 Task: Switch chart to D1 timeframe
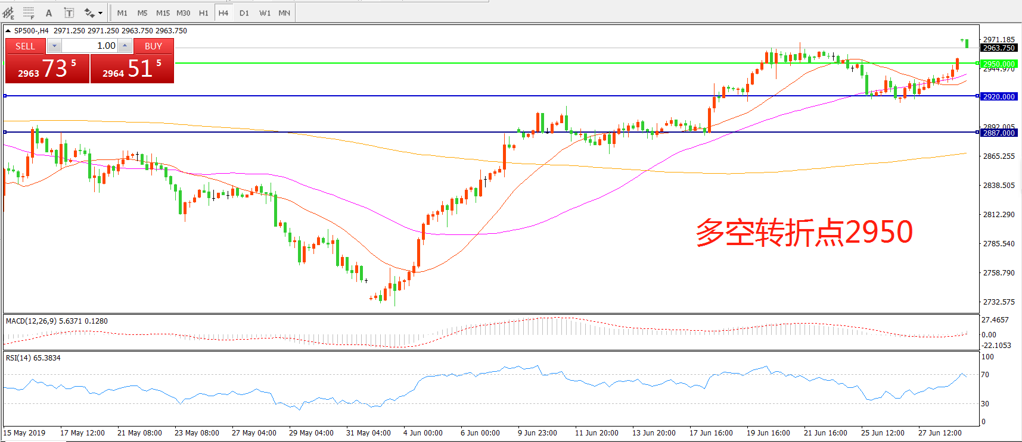pyautogui.click(x=244, y=12)
